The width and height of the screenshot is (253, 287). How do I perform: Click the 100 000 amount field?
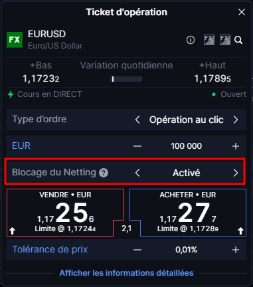click(187, 146)
